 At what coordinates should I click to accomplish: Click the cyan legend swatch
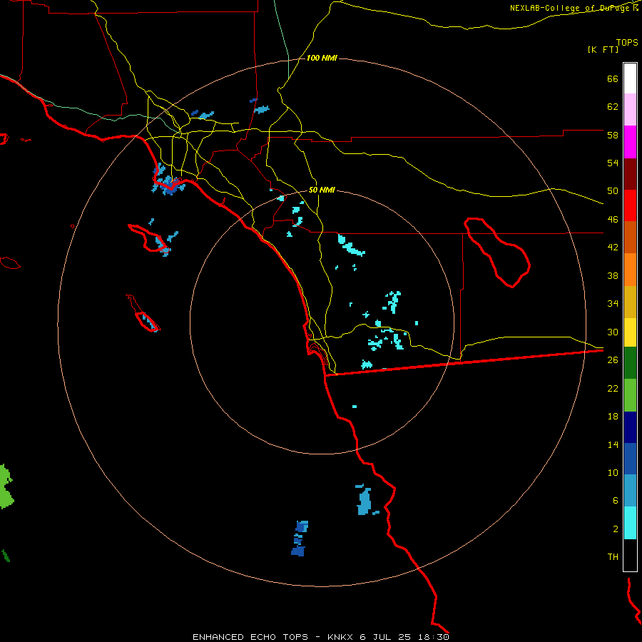[630, 523]
